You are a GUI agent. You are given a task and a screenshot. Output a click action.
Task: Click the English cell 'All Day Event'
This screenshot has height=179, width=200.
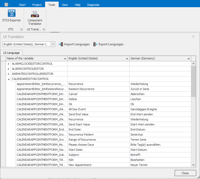tap(98, 109)
